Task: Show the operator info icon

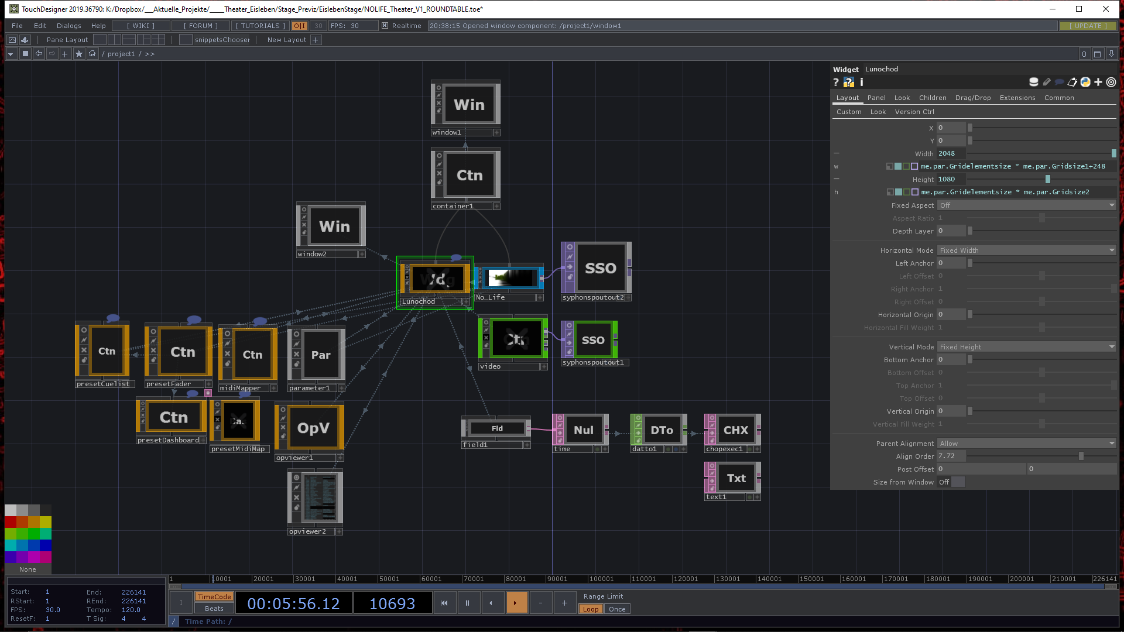Action: [862, 83]
